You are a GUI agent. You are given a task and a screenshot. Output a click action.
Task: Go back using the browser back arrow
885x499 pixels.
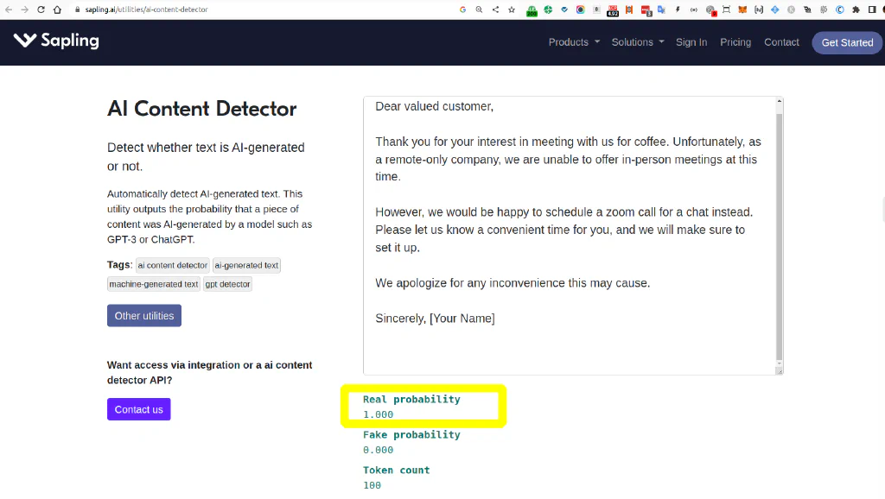[x=9, y=9]
